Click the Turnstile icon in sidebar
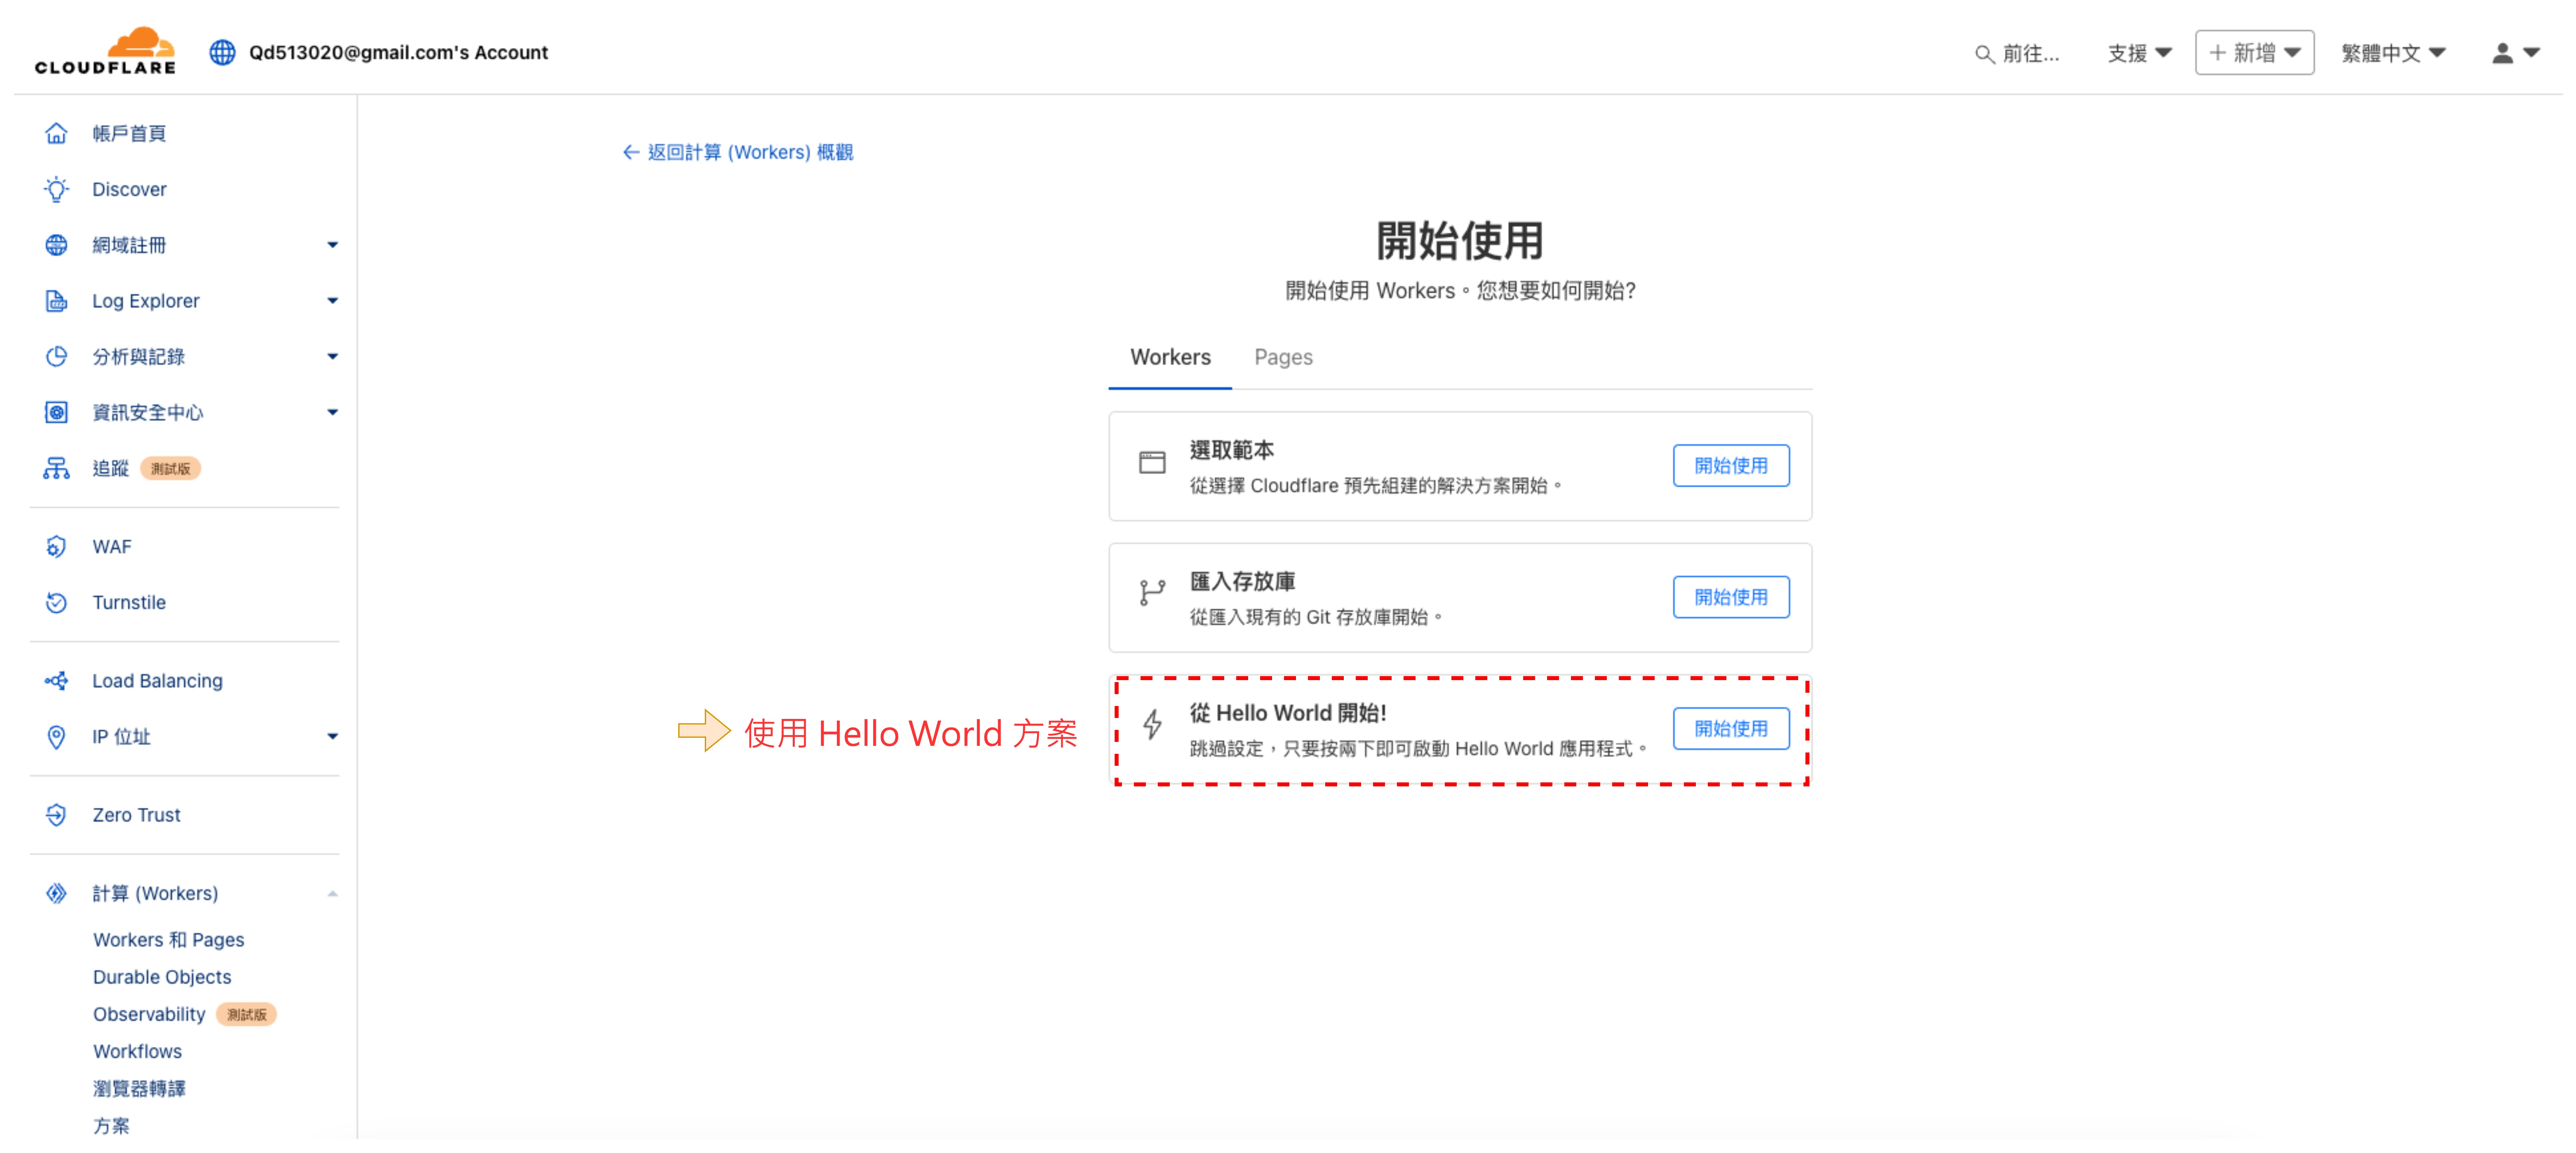 [x=56, y=602]
